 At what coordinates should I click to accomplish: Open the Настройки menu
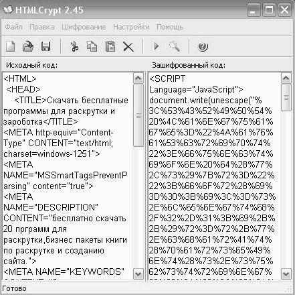[131, 27]
